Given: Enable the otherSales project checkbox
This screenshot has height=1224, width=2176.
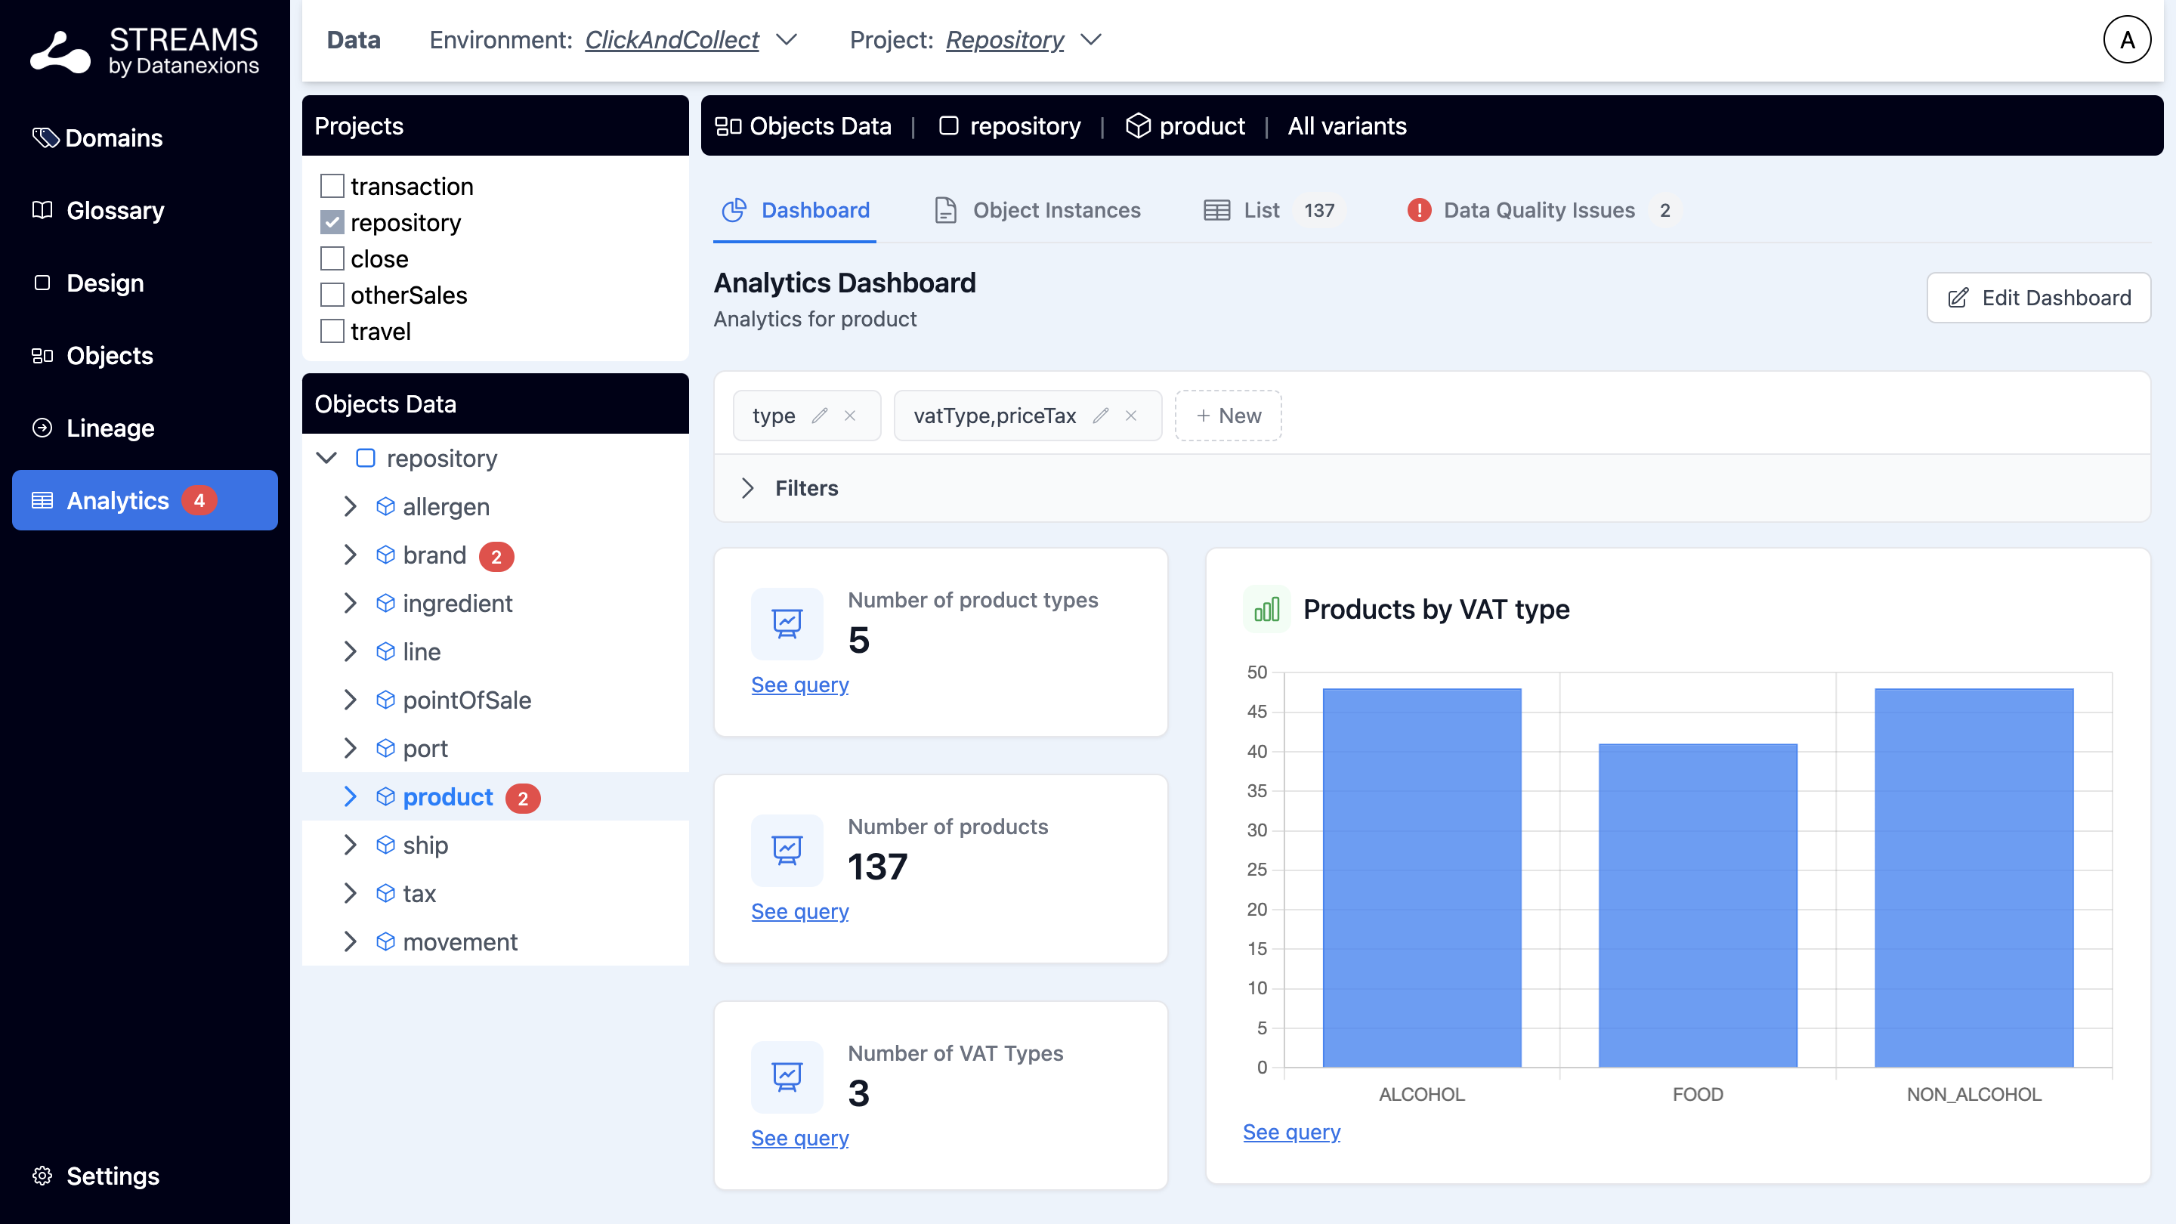Looking at the screenshot, I should click(x=332, y=295).
